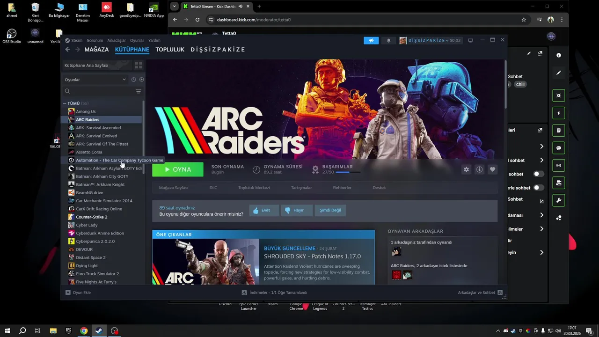Toggle the Kick camera panel button
599x337 pixels.
tap(559, 183)
